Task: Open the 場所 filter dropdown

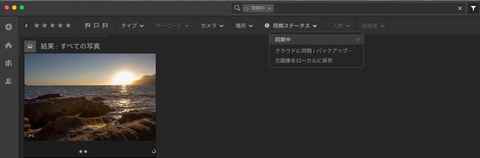Action: pyautogui.click(x=244, y=25)
